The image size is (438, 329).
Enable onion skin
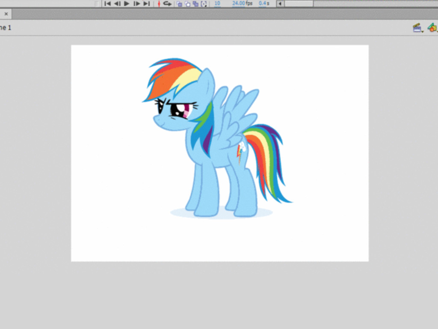(179, 4)
